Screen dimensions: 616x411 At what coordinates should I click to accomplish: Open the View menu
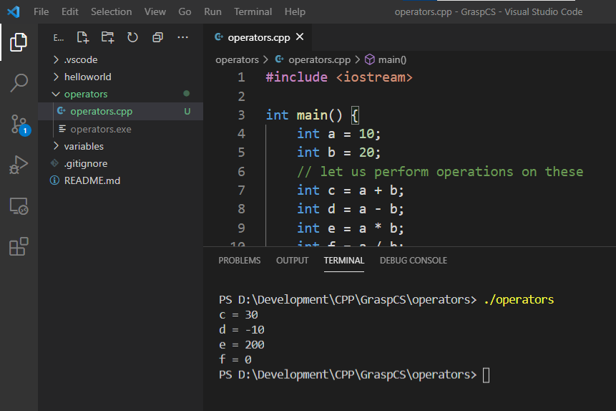[155, 11]
